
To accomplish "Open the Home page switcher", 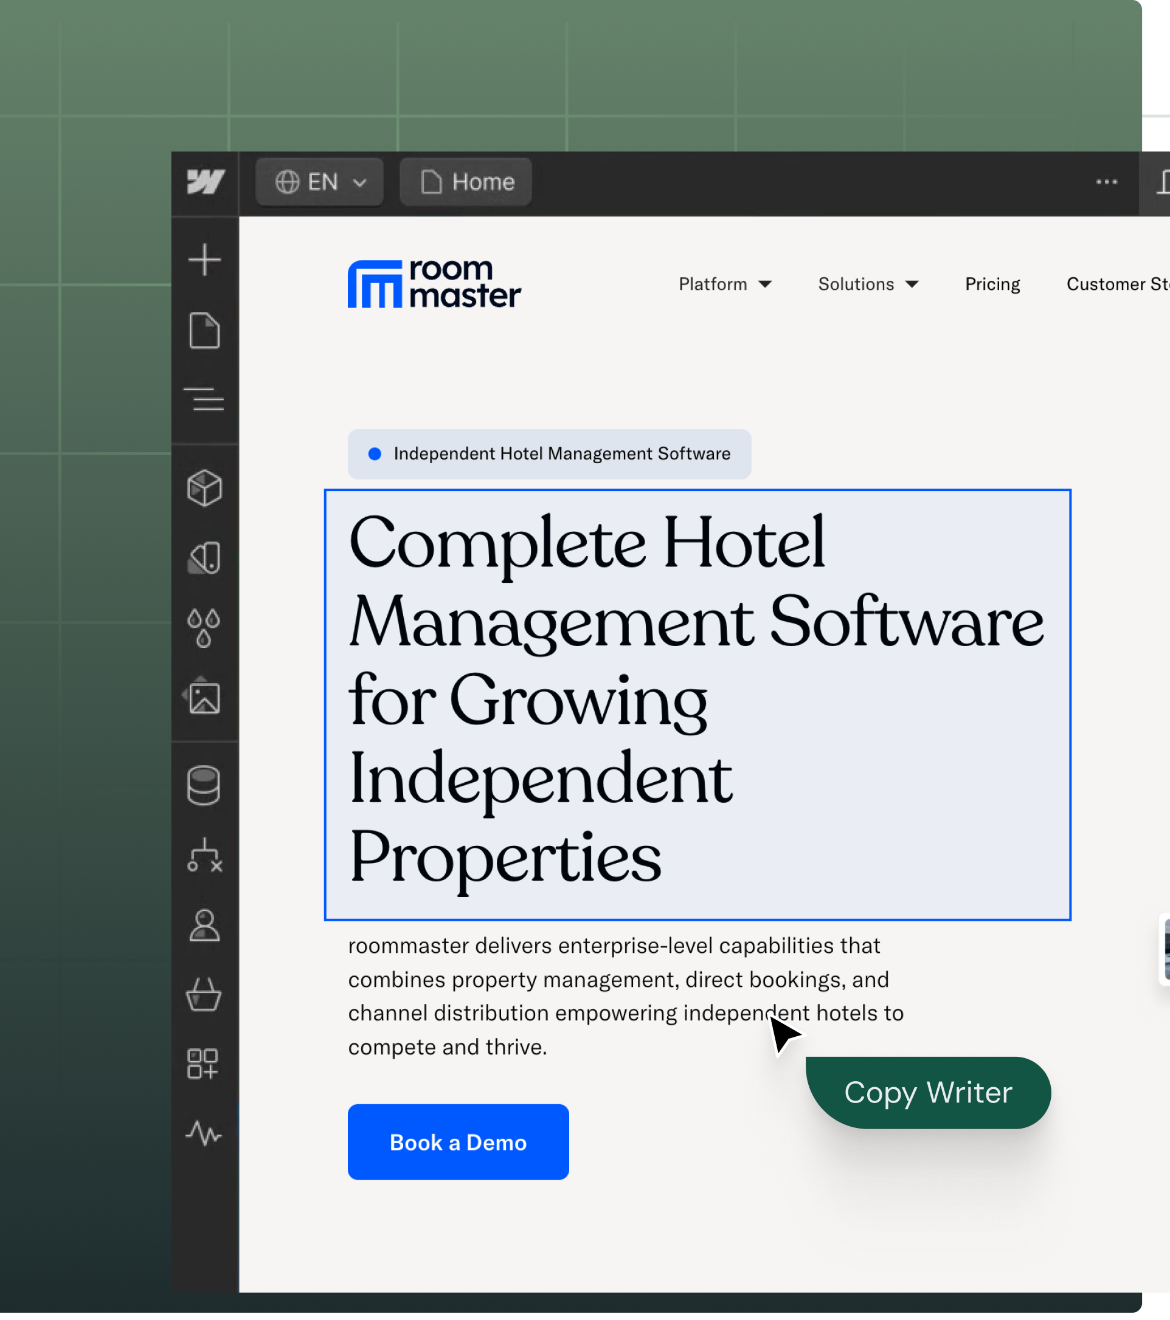I will [466, 182].
